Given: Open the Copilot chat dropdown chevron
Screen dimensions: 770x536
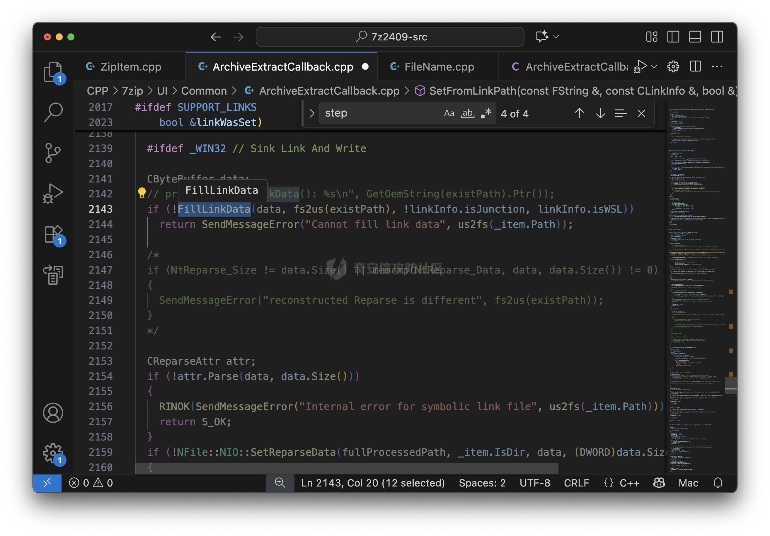Looking at the screenshot, I should click(x=556, y=37).
